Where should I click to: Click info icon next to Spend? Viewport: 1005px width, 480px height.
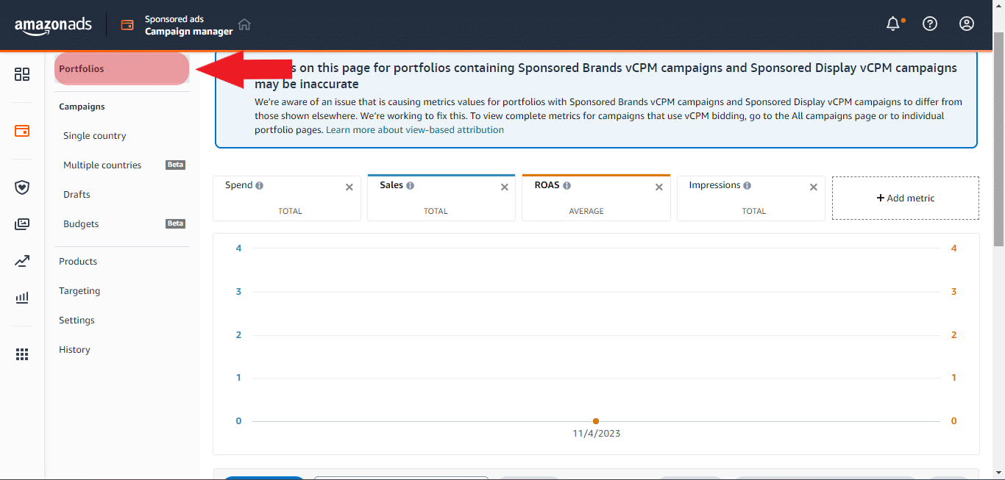click(x=260, y=186)
